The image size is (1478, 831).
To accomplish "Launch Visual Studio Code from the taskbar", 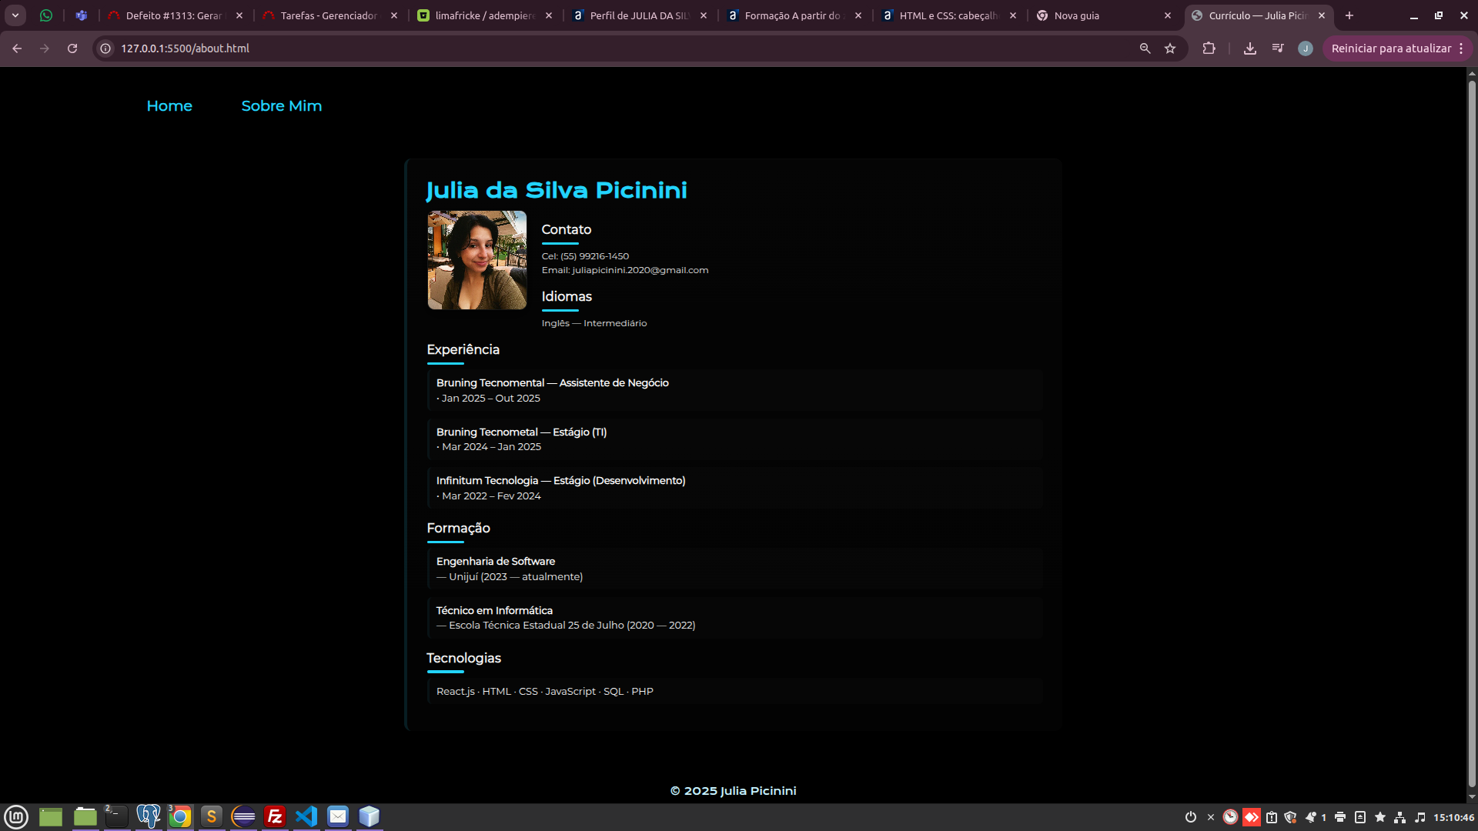I will (x=306, y=816).
